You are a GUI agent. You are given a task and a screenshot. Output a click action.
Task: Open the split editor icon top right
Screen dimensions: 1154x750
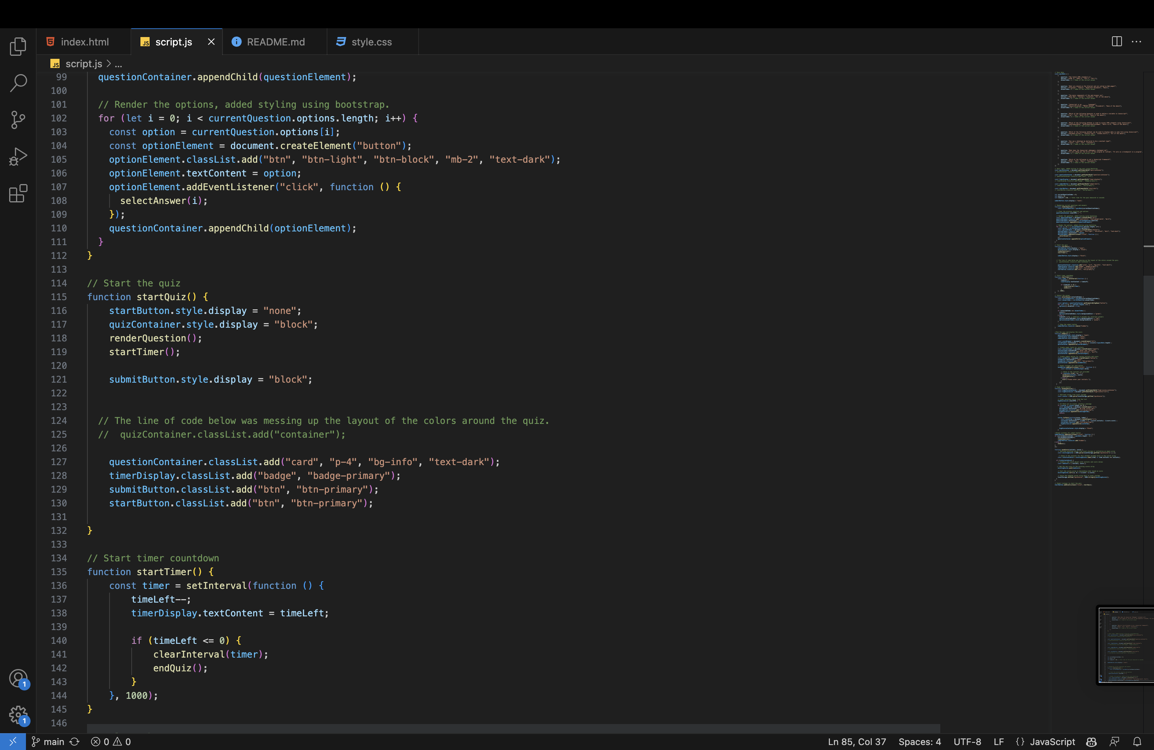point(1116,42)
